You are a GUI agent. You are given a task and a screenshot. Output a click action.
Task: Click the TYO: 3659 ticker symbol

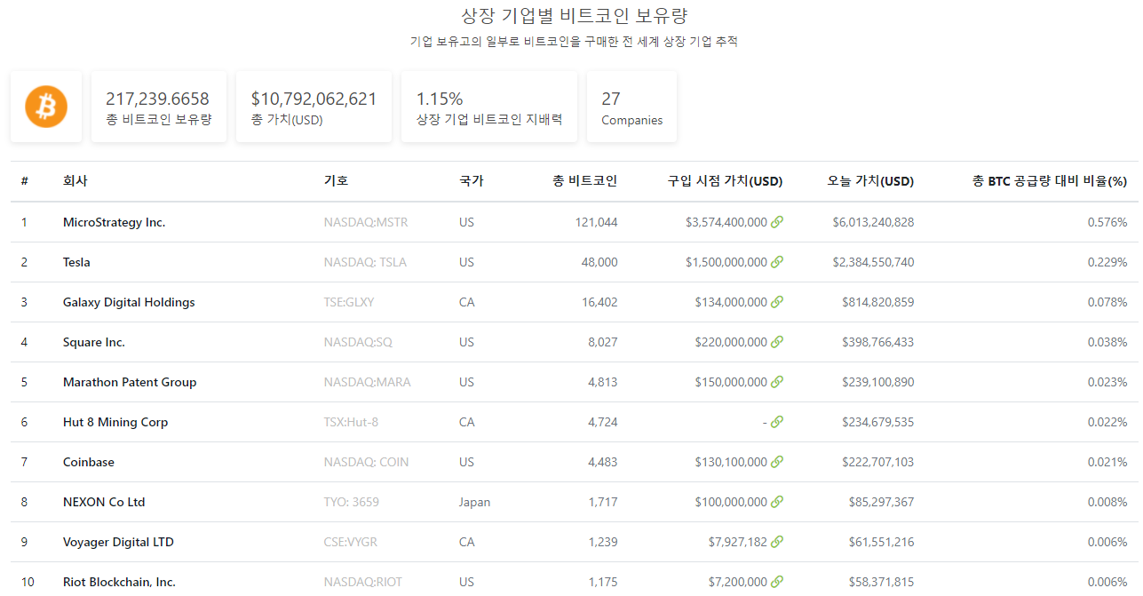click(x=352, y=502)
